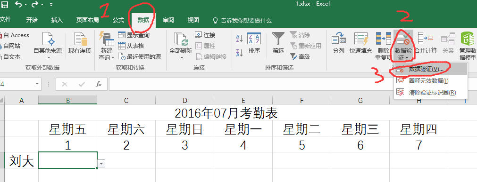Click the 删除重复项 button
477x182 pixels.
tap(383, 46)
